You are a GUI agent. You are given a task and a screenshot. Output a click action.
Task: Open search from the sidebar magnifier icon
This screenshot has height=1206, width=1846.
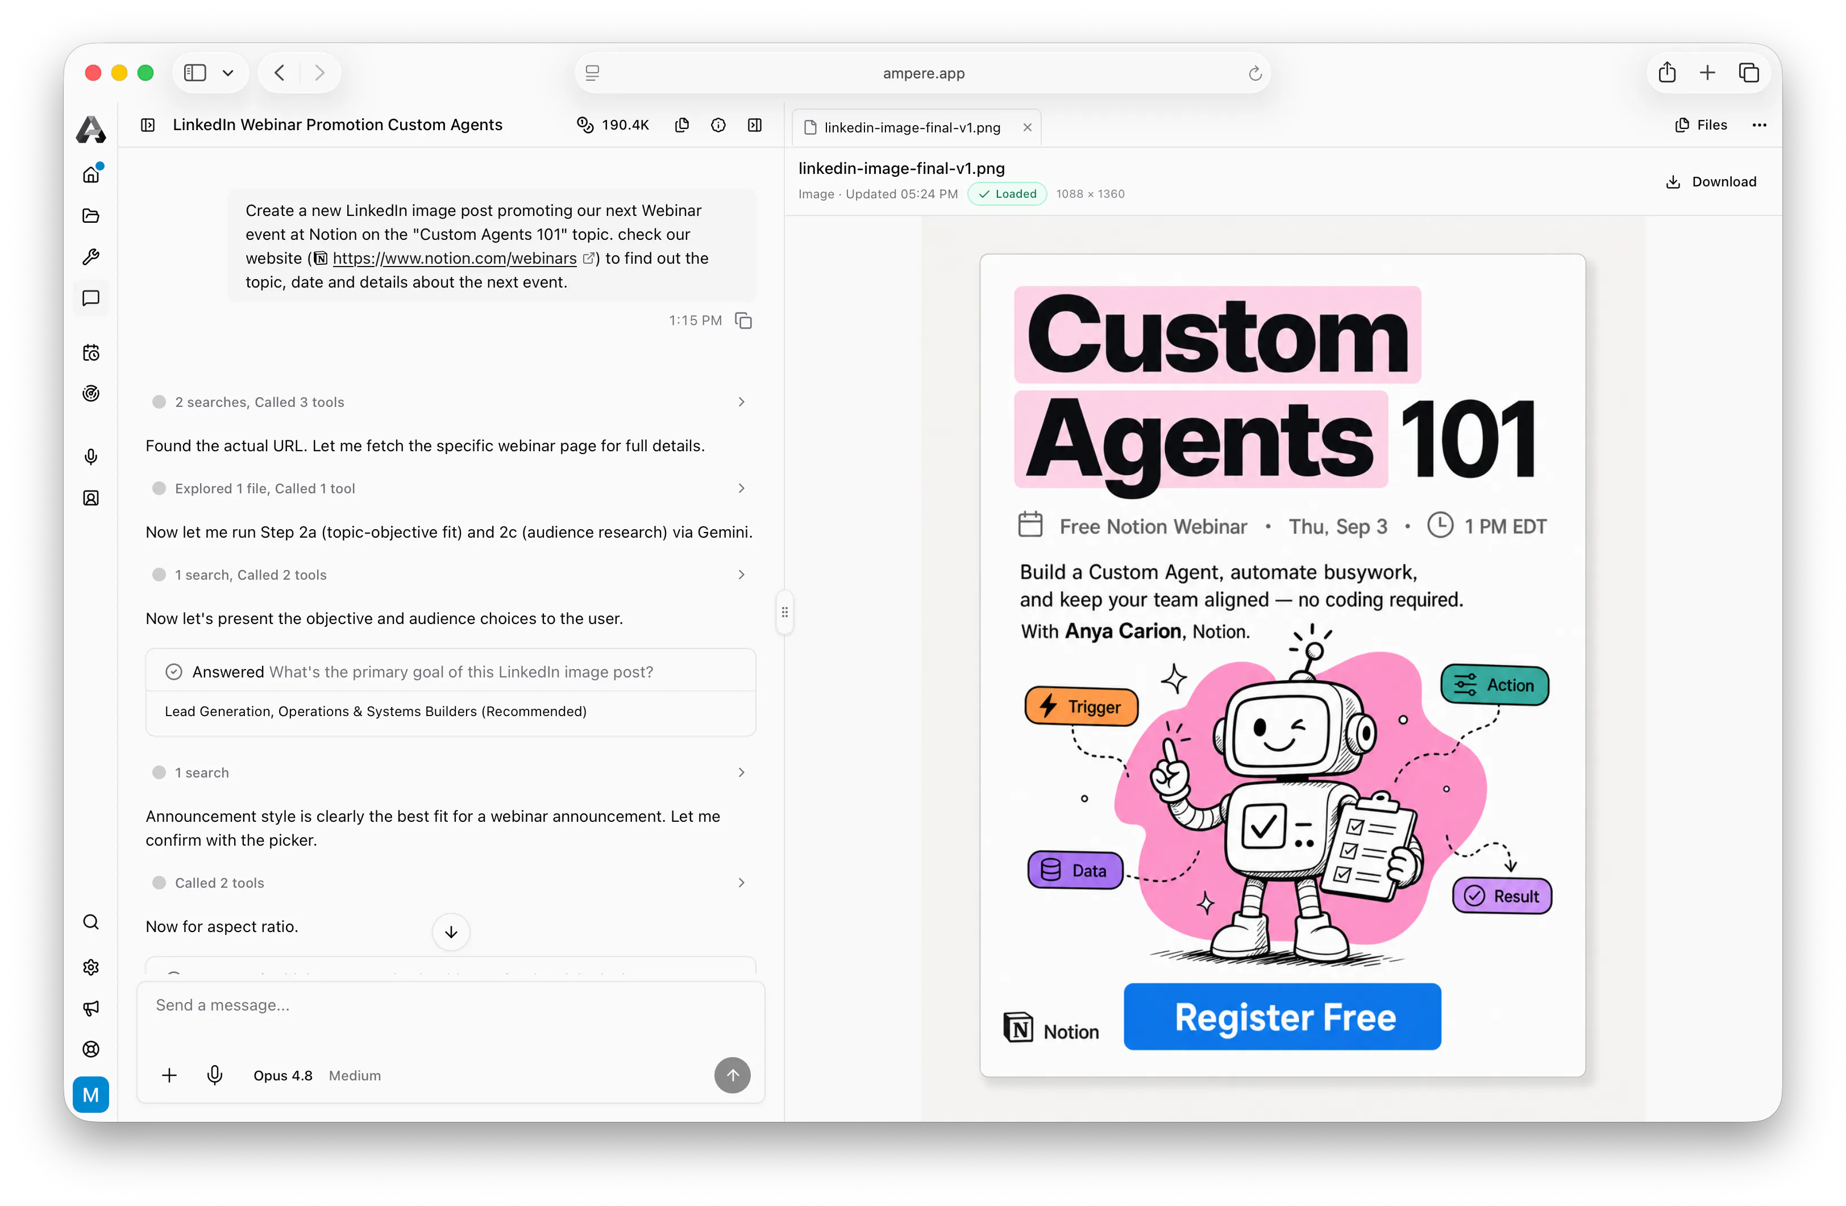click(91, 922)
